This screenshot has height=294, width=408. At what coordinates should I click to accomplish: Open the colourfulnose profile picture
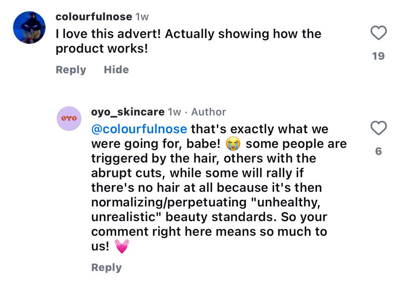[29, 27]
